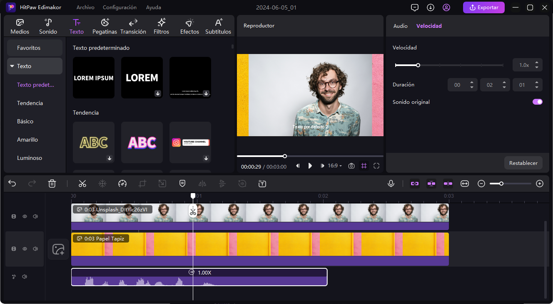This screenshot has width=553, height=304.
Task: Open the Speed tool in the toolbar
Action: click(122, 183)
